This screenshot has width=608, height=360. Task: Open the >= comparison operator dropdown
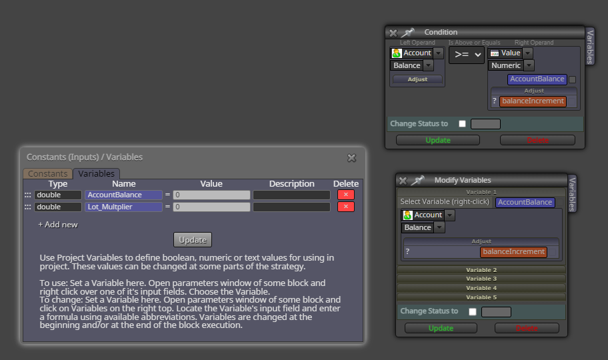pyautogui.click(x=467, y=55)
